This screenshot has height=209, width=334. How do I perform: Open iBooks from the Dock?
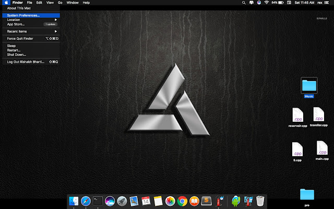pos(194,201)
